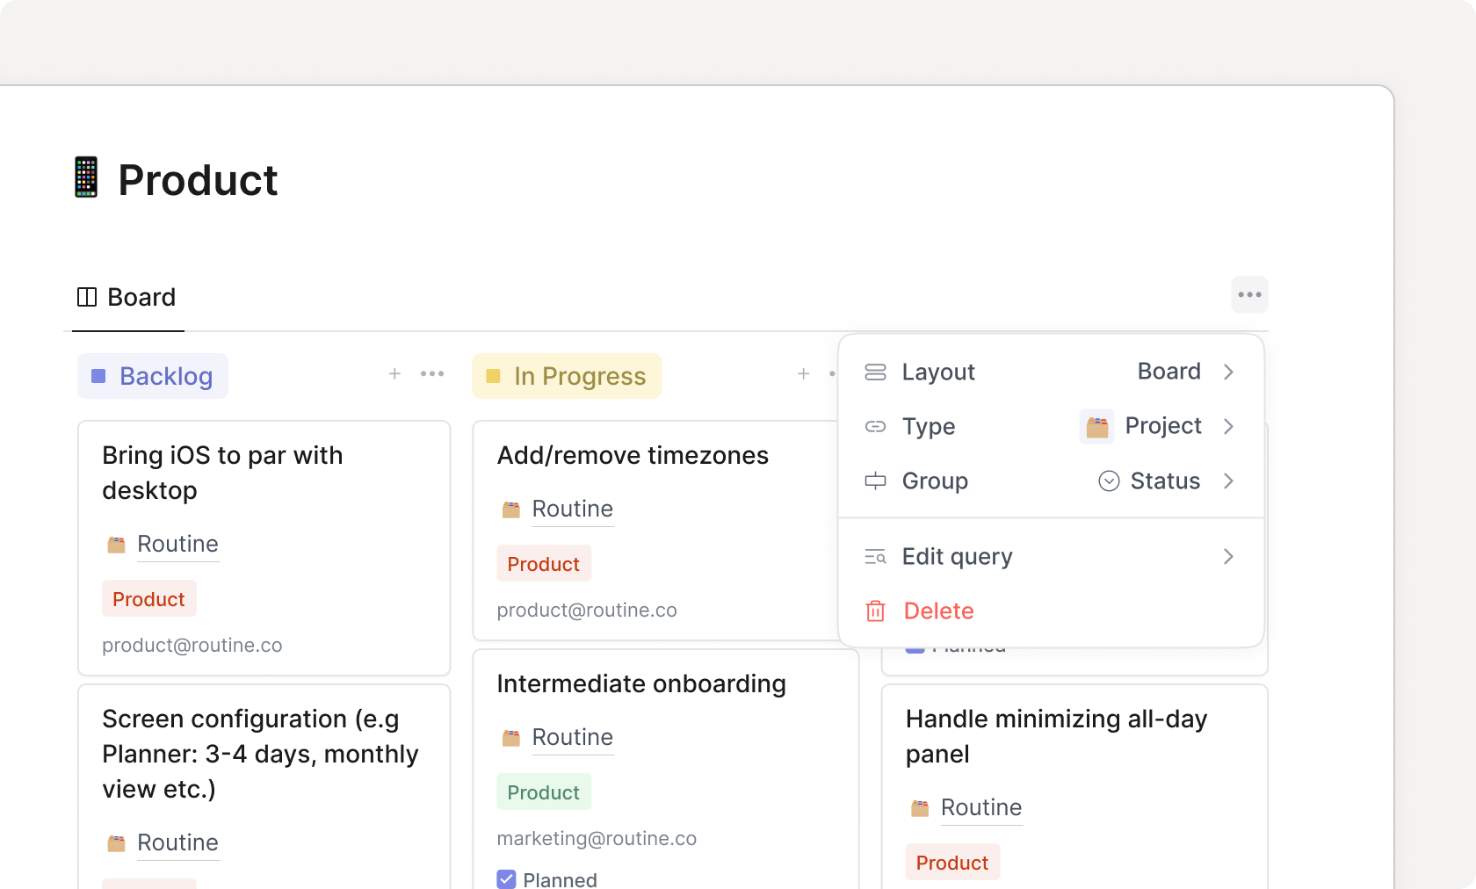Click the Board value in Layout row
The height and width of the screenshot is (889, 1476).
pos(1168,372)
